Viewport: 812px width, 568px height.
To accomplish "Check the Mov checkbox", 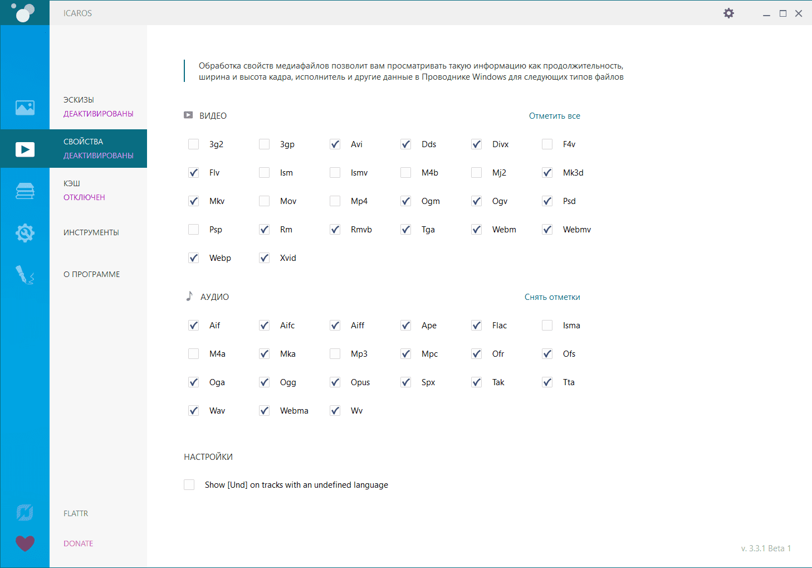I will [x=265, y=201].
